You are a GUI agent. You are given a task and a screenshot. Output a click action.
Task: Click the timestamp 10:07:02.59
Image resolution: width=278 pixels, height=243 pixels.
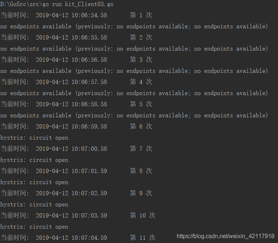click(89, 193)
